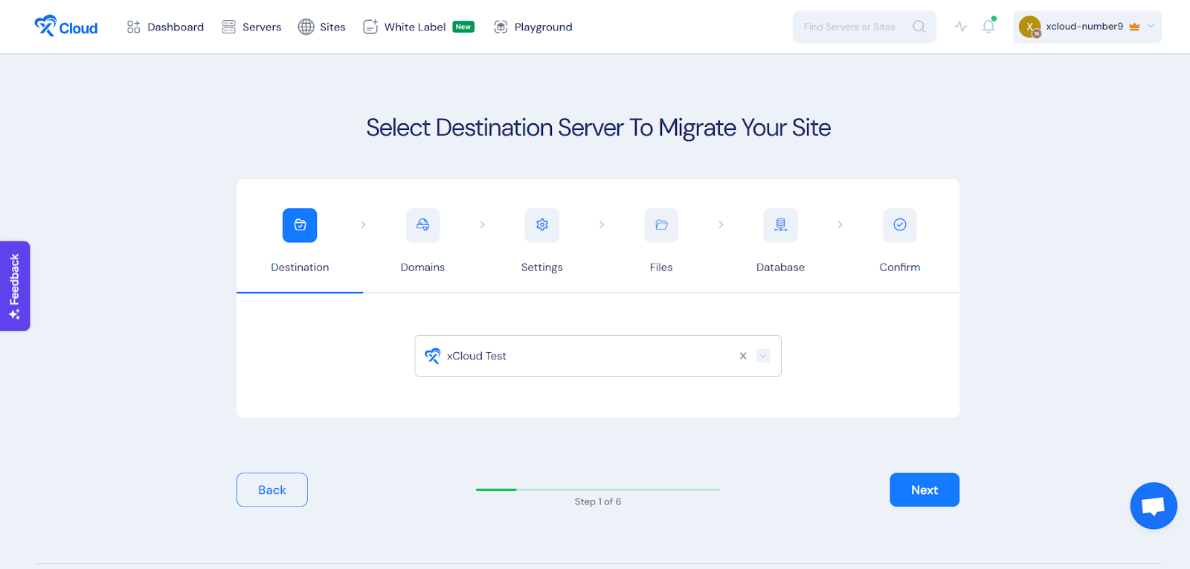Click the Confirm checkmark step icon

click(x=899, y=225)
